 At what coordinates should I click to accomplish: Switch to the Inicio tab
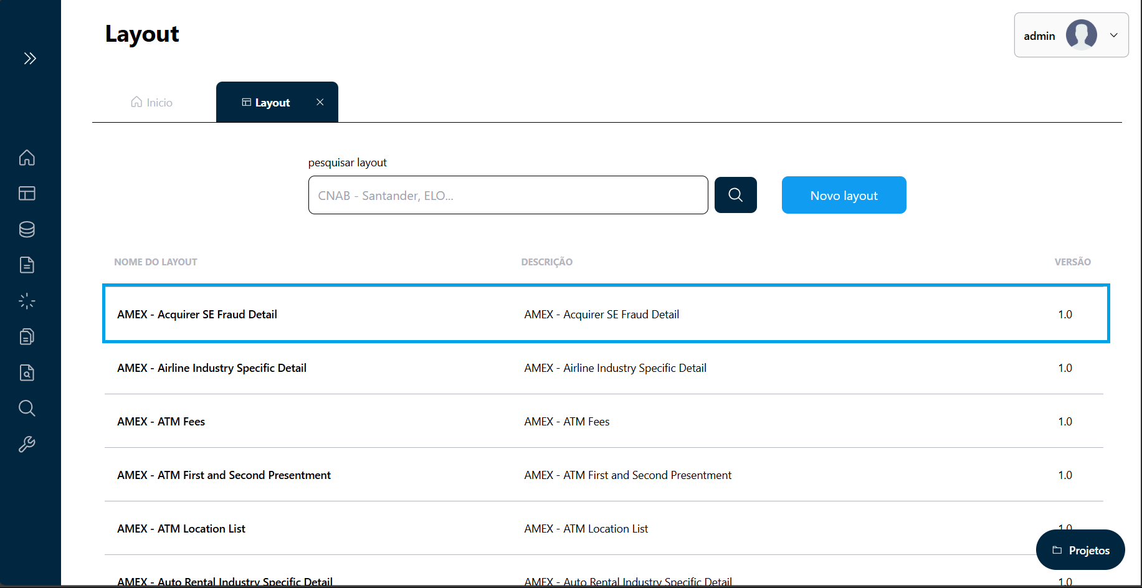point(152,103)
